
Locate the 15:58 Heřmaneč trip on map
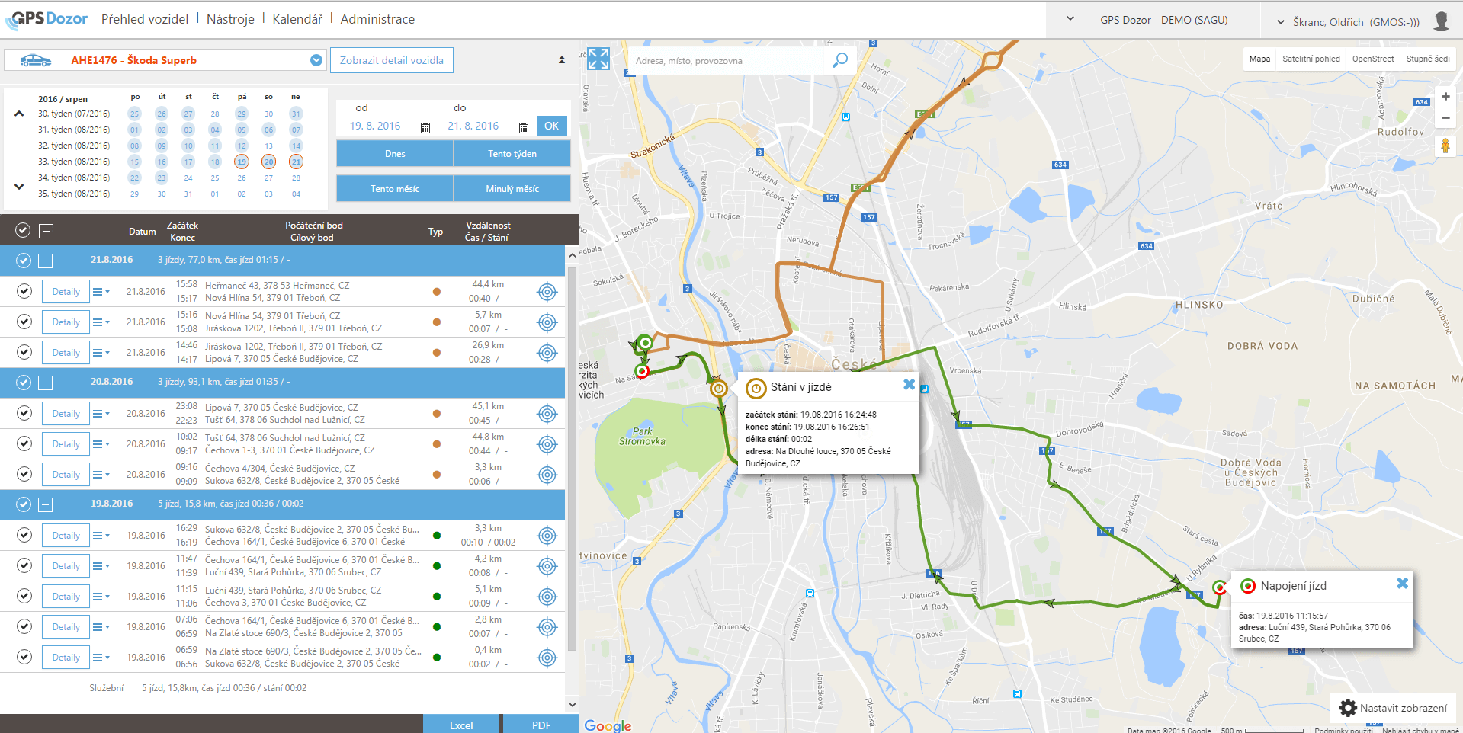tap(547, 292)
